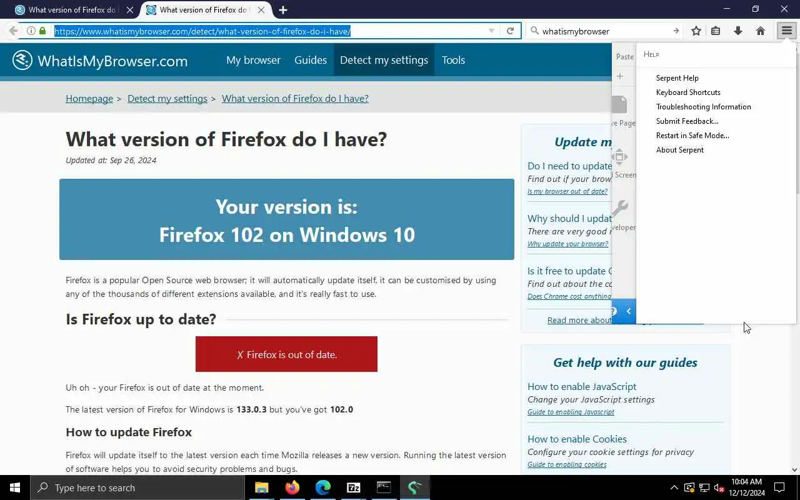Click the zoom-in plus in menu panel

620,76
